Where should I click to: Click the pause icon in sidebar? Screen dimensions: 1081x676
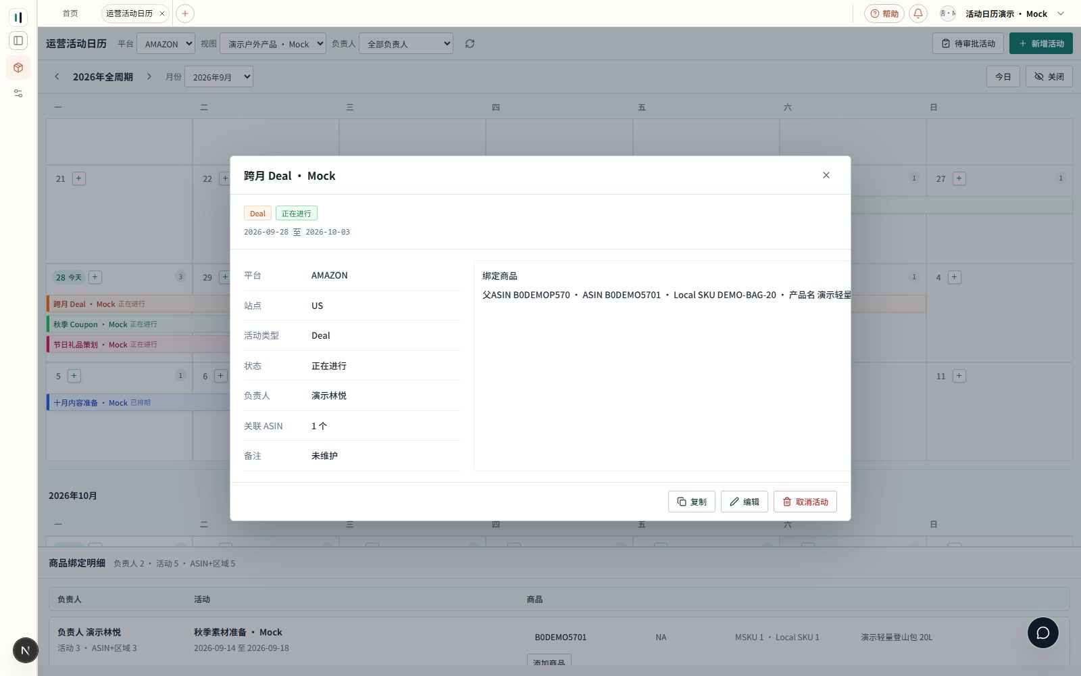coord(18,17)
